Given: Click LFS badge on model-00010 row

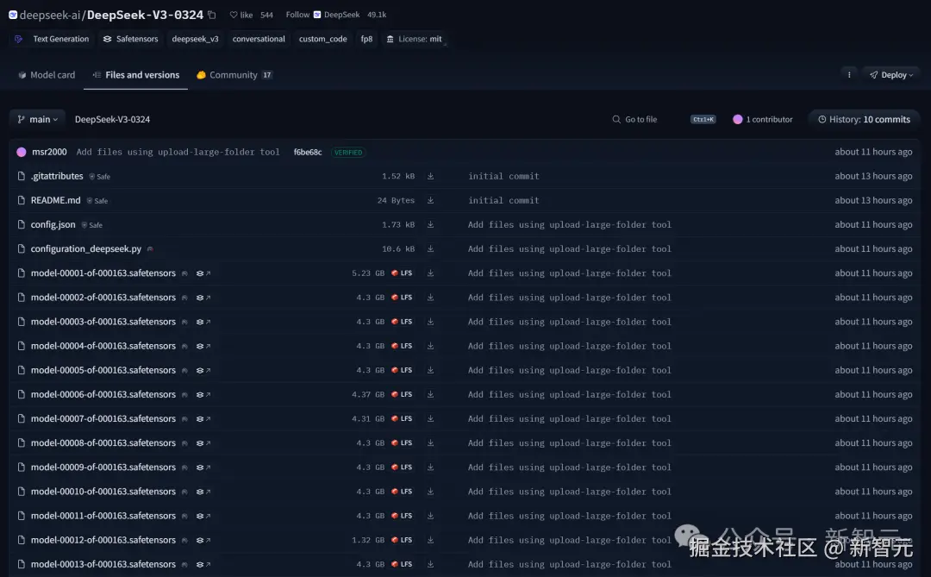Looking at the screenshot, I should (x=402, y=492).
